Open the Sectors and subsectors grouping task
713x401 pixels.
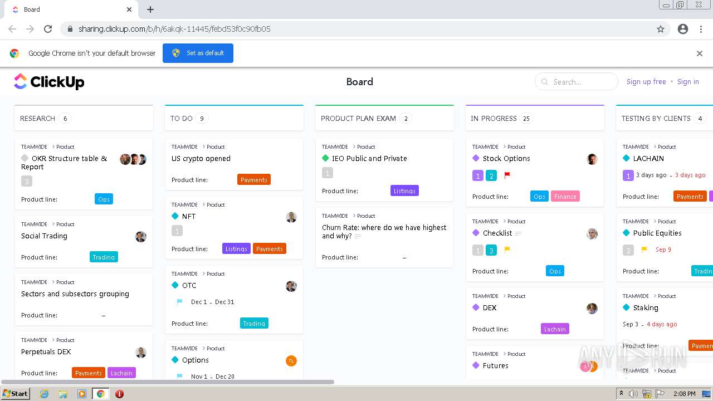[x=84, y=300]
